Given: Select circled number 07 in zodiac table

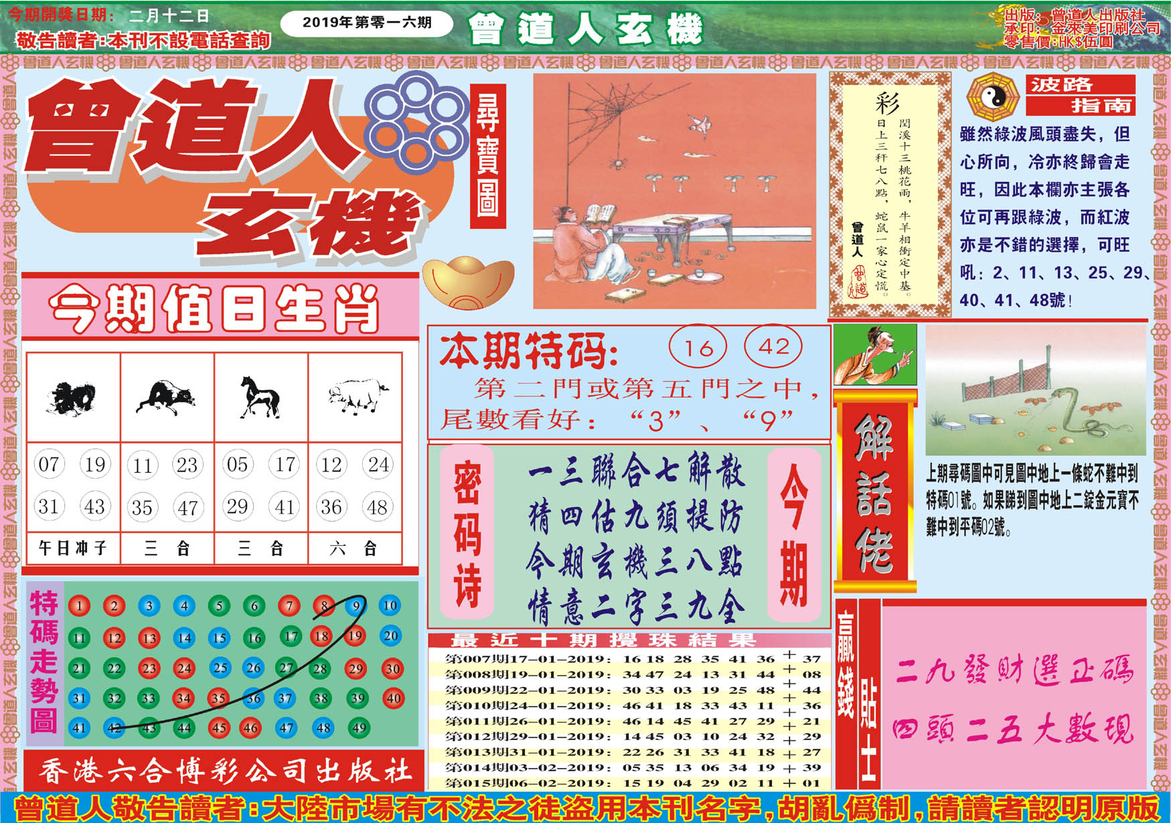Looking at the screenshot, I should (49, 465).
